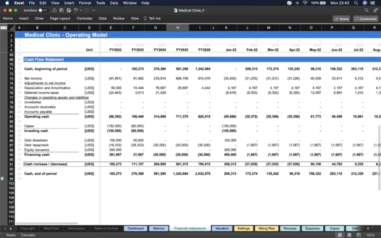
Task: Select row 81 header
Action: [x=11, y=117]
